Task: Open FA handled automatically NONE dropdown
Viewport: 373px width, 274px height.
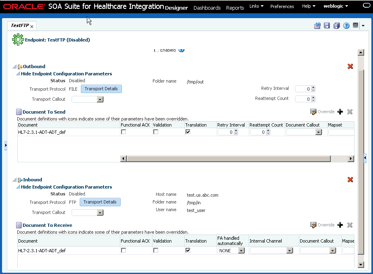Action: pyautogui.click(x=241, y=251)
